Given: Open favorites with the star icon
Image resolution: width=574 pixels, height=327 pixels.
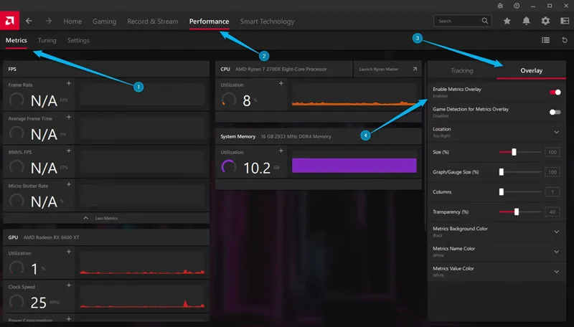Looking at the screenshot, I should click(507, 21).
